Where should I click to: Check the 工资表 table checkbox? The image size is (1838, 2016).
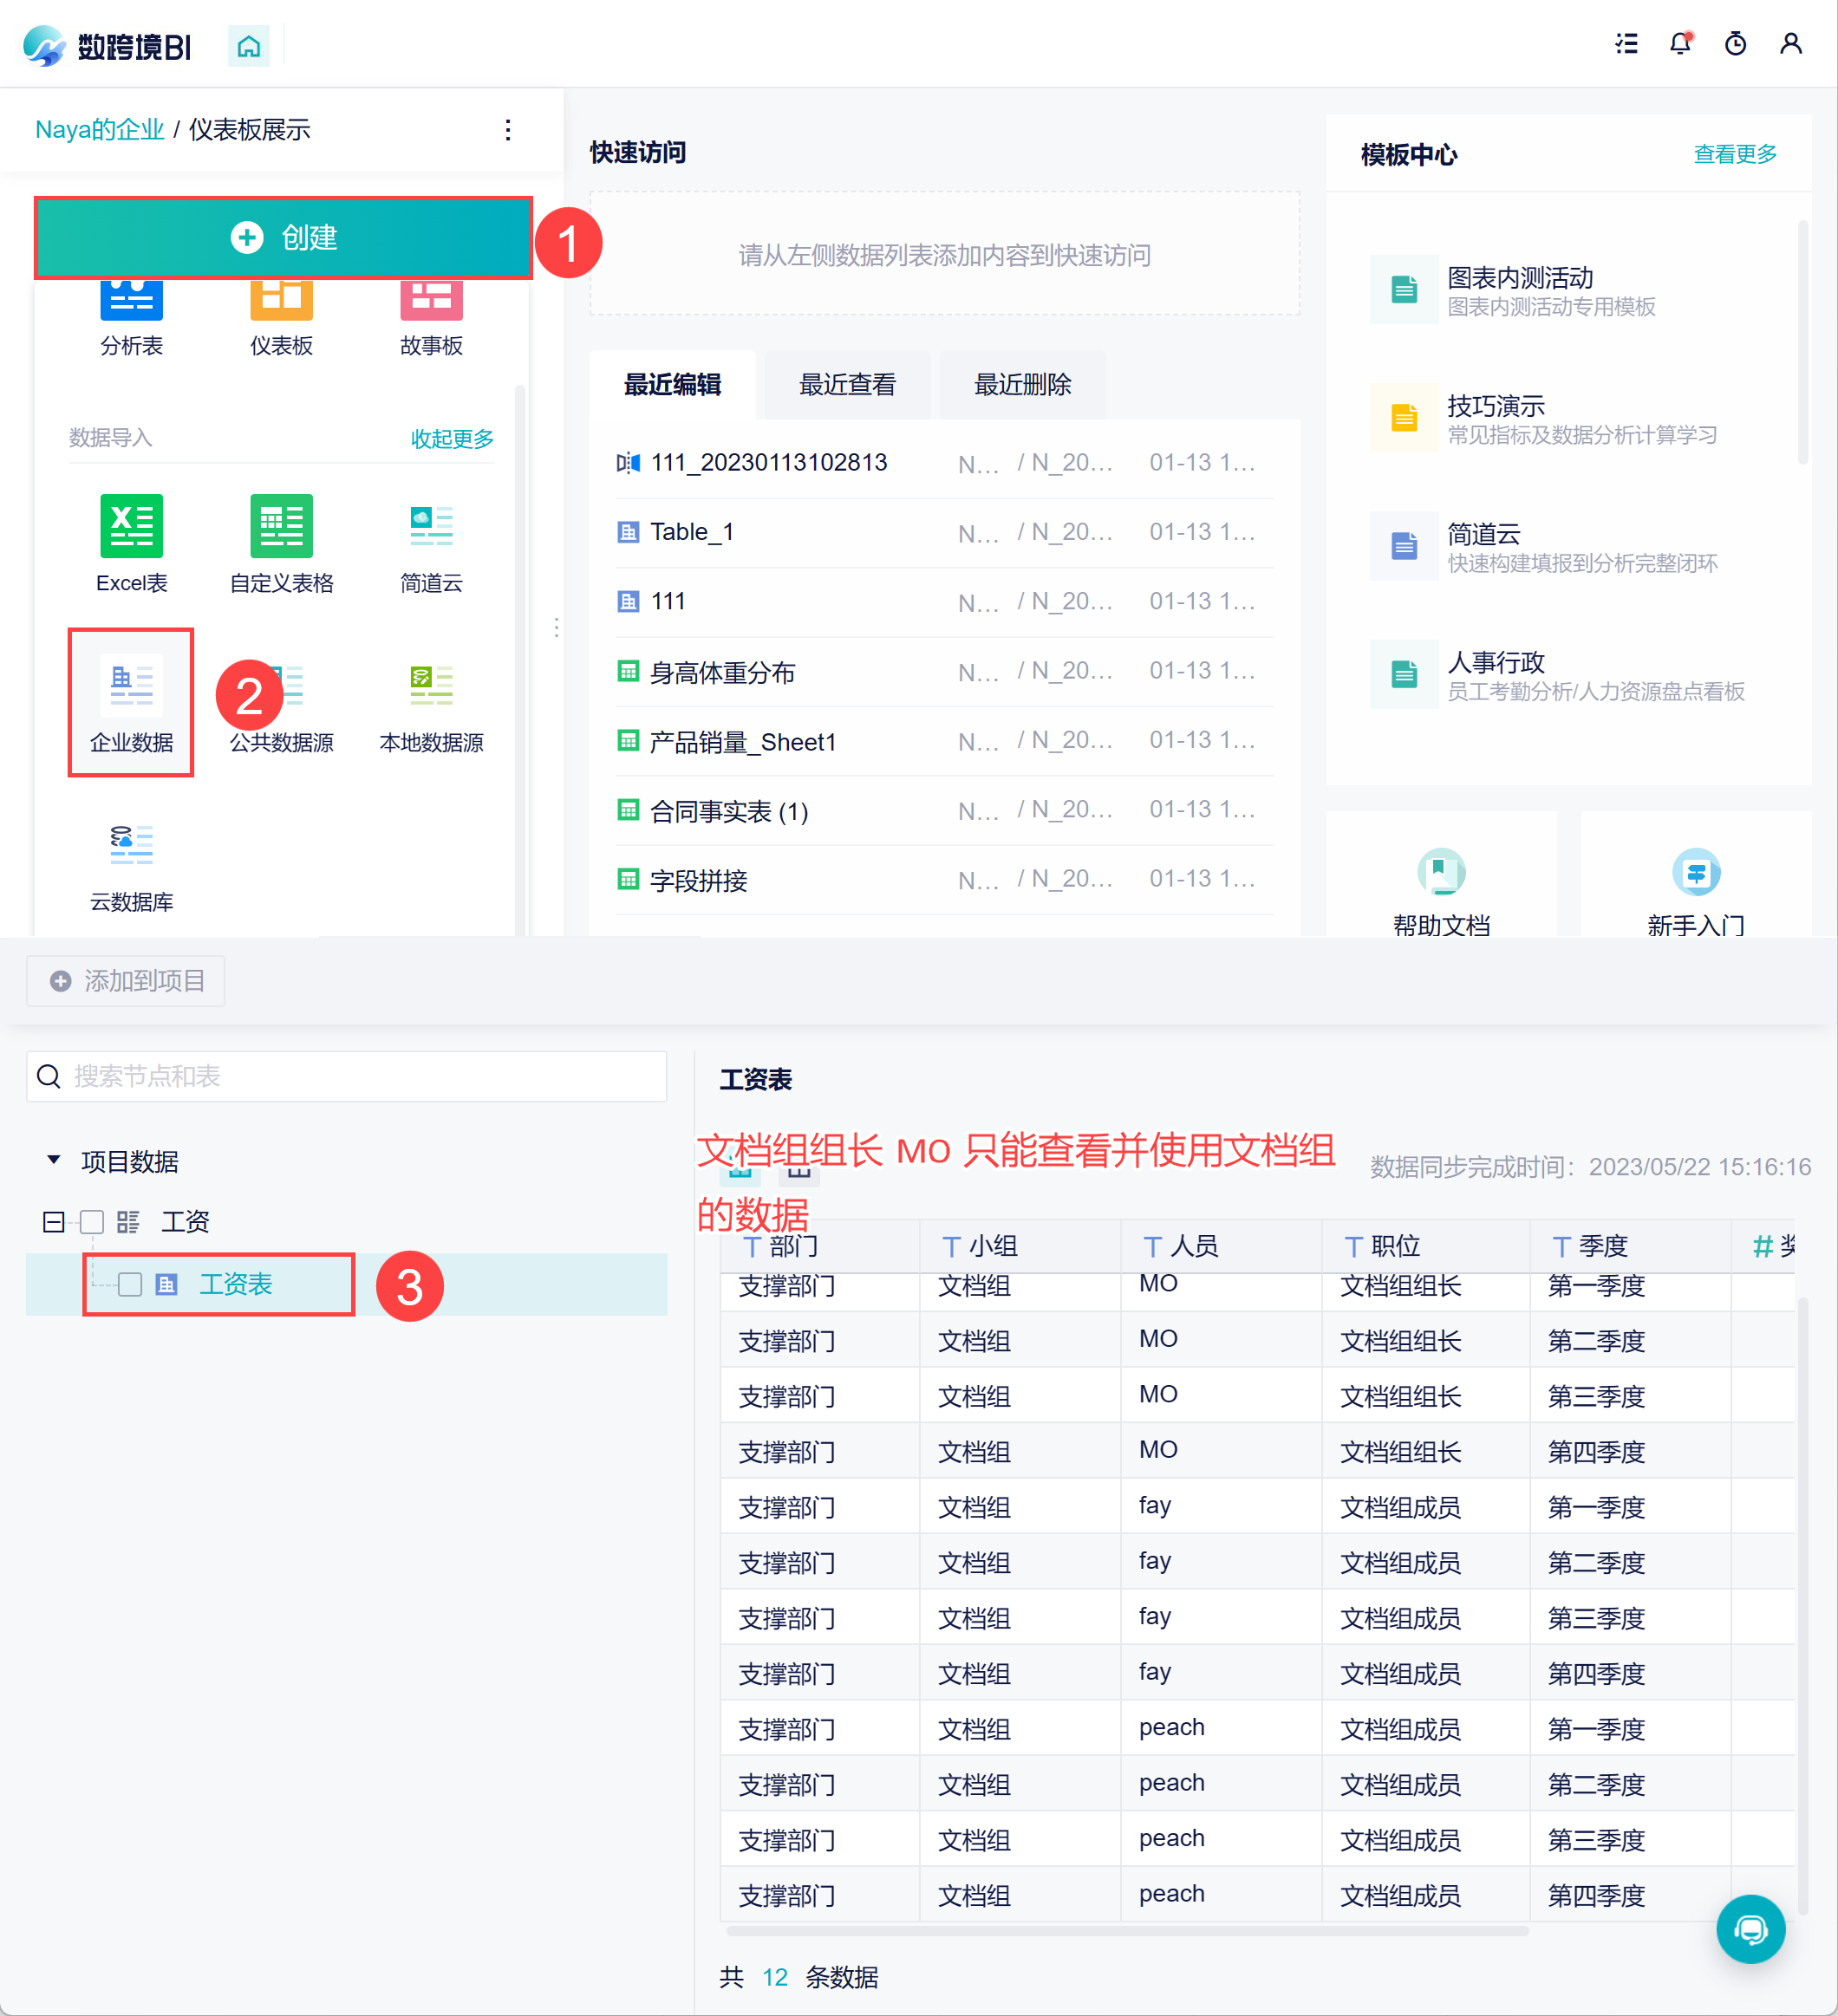tap(130, 1283)
